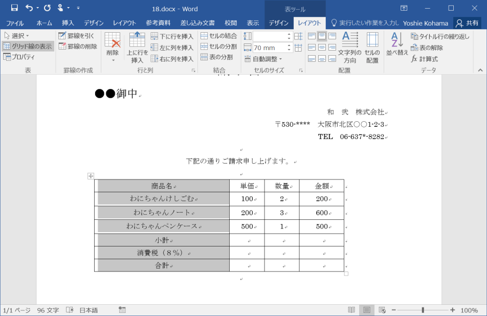Click the table move handle
The width and height of the screenshot is (487, 316).
[91, 176]
